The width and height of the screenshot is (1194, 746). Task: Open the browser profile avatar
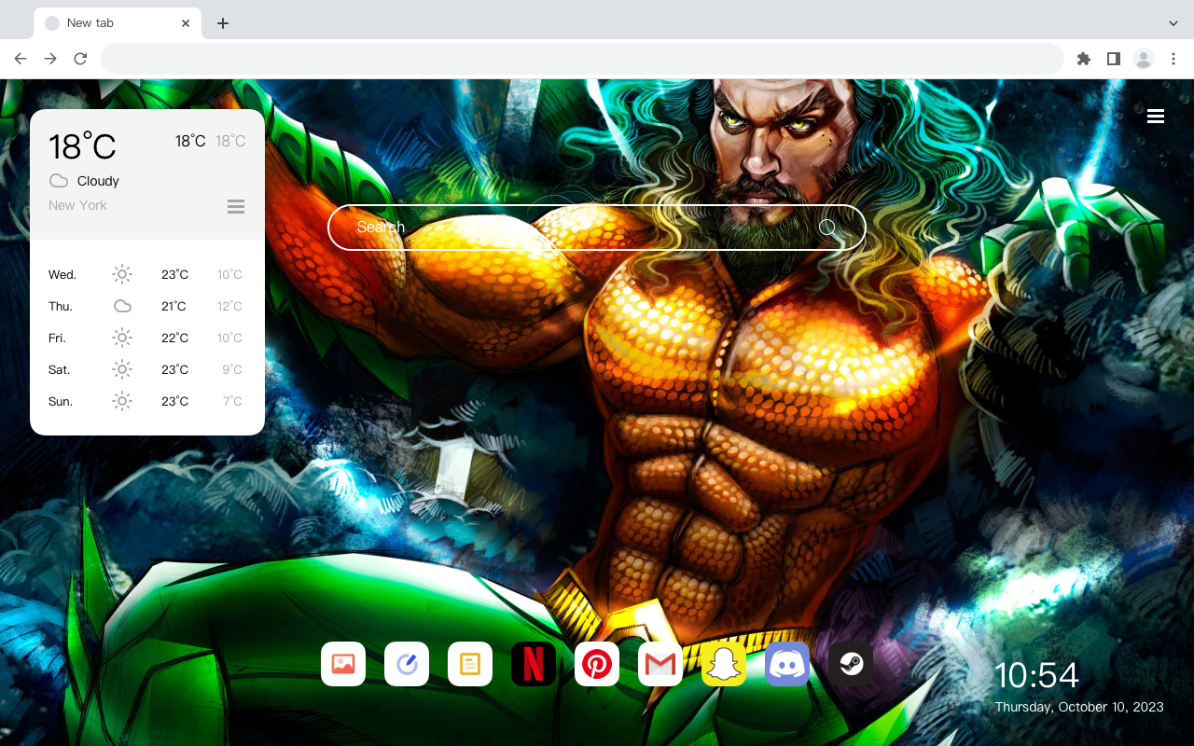tap(1144, 59)
